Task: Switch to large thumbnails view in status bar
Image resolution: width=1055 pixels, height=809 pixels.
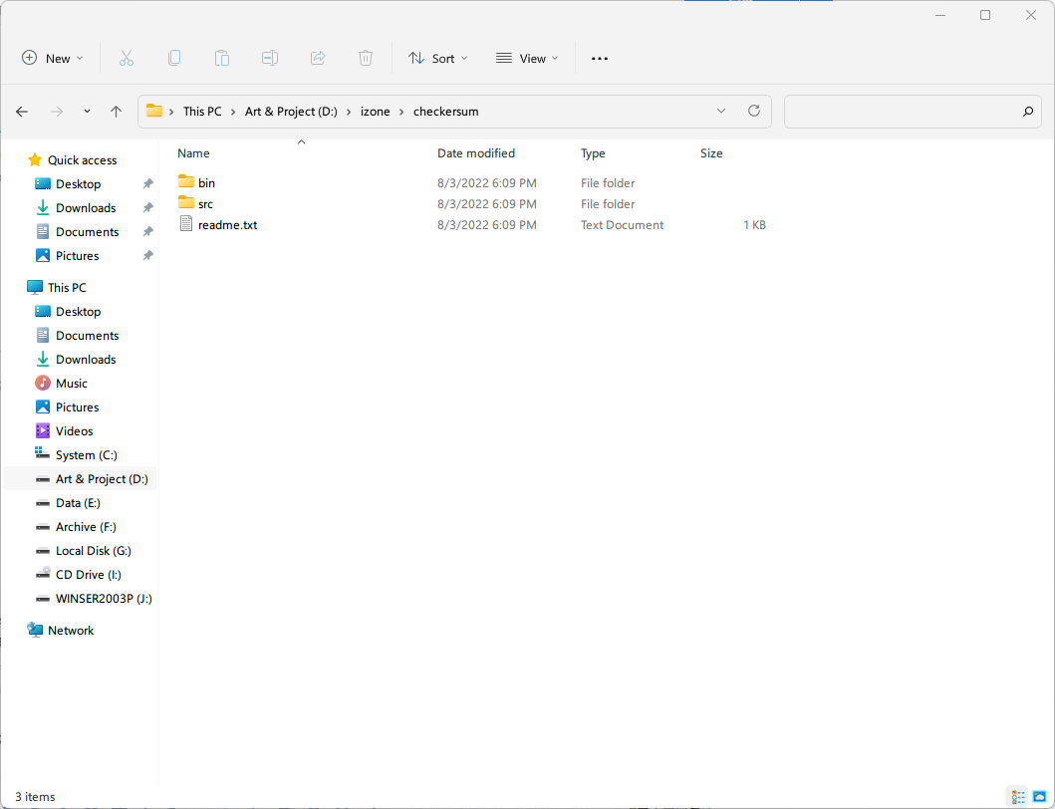Action: pos(1039,797)
